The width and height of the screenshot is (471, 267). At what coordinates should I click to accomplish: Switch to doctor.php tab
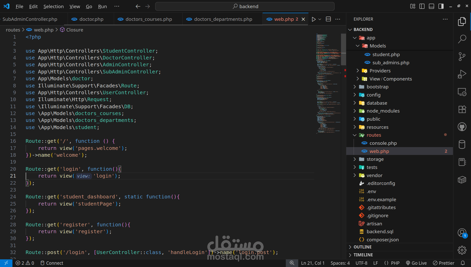91,19
